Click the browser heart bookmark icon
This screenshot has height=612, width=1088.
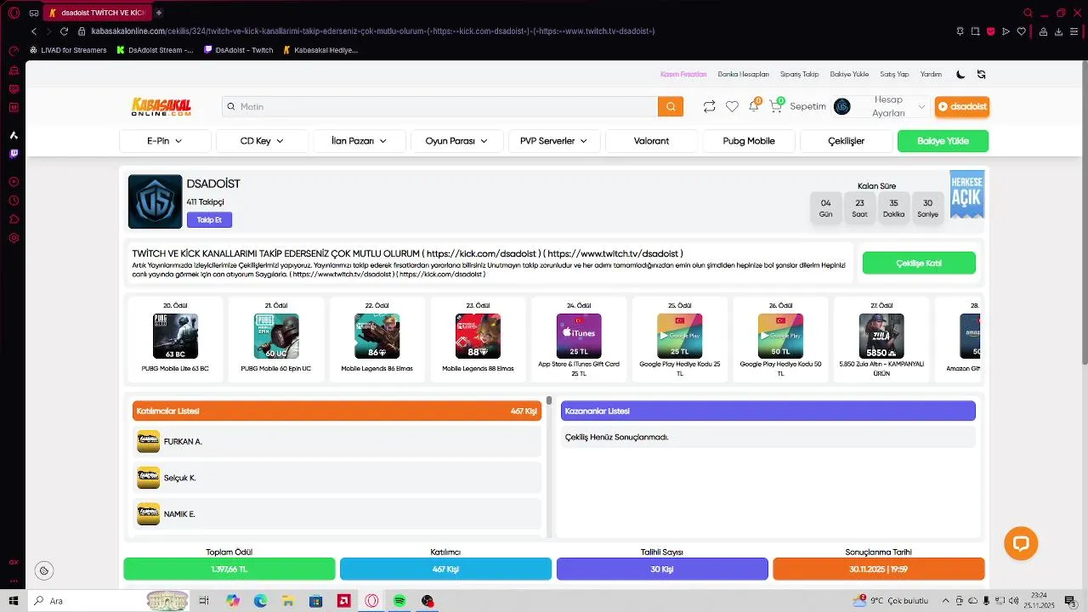tap(1021, 31)
